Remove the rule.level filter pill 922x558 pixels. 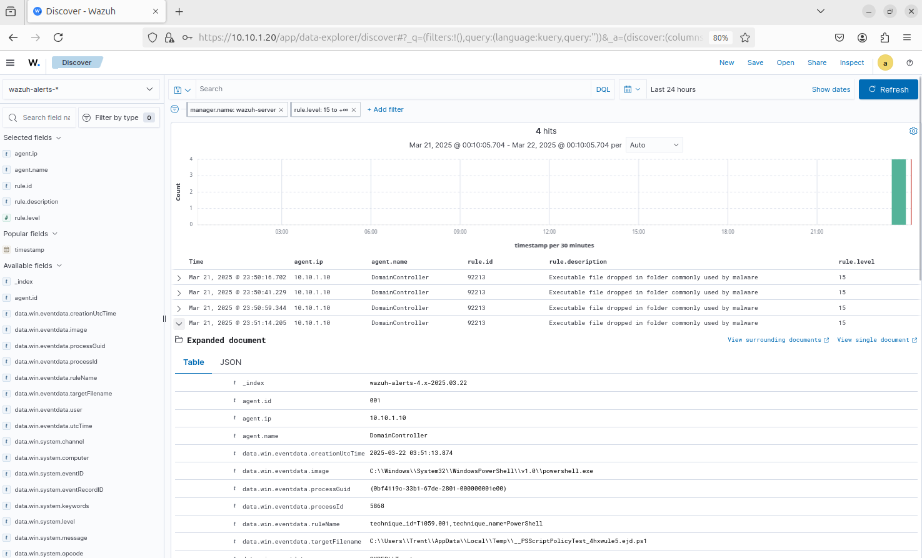pos(354,110)
